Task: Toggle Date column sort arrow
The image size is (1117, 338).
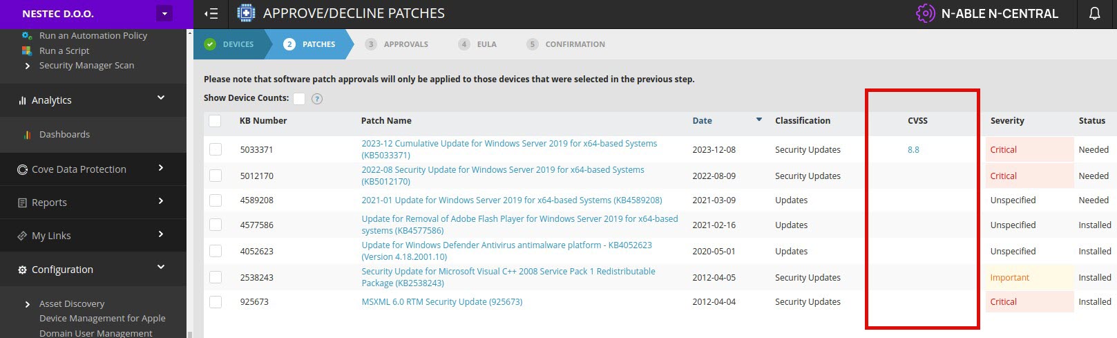Action: coord(759,120)
